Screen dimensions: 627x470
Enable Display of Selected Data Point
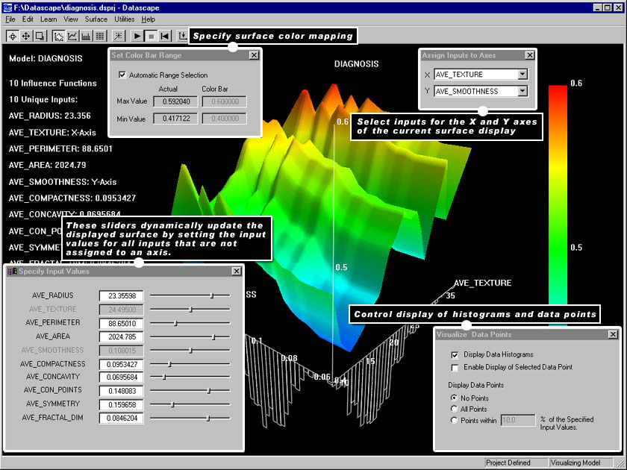(455, 369)
